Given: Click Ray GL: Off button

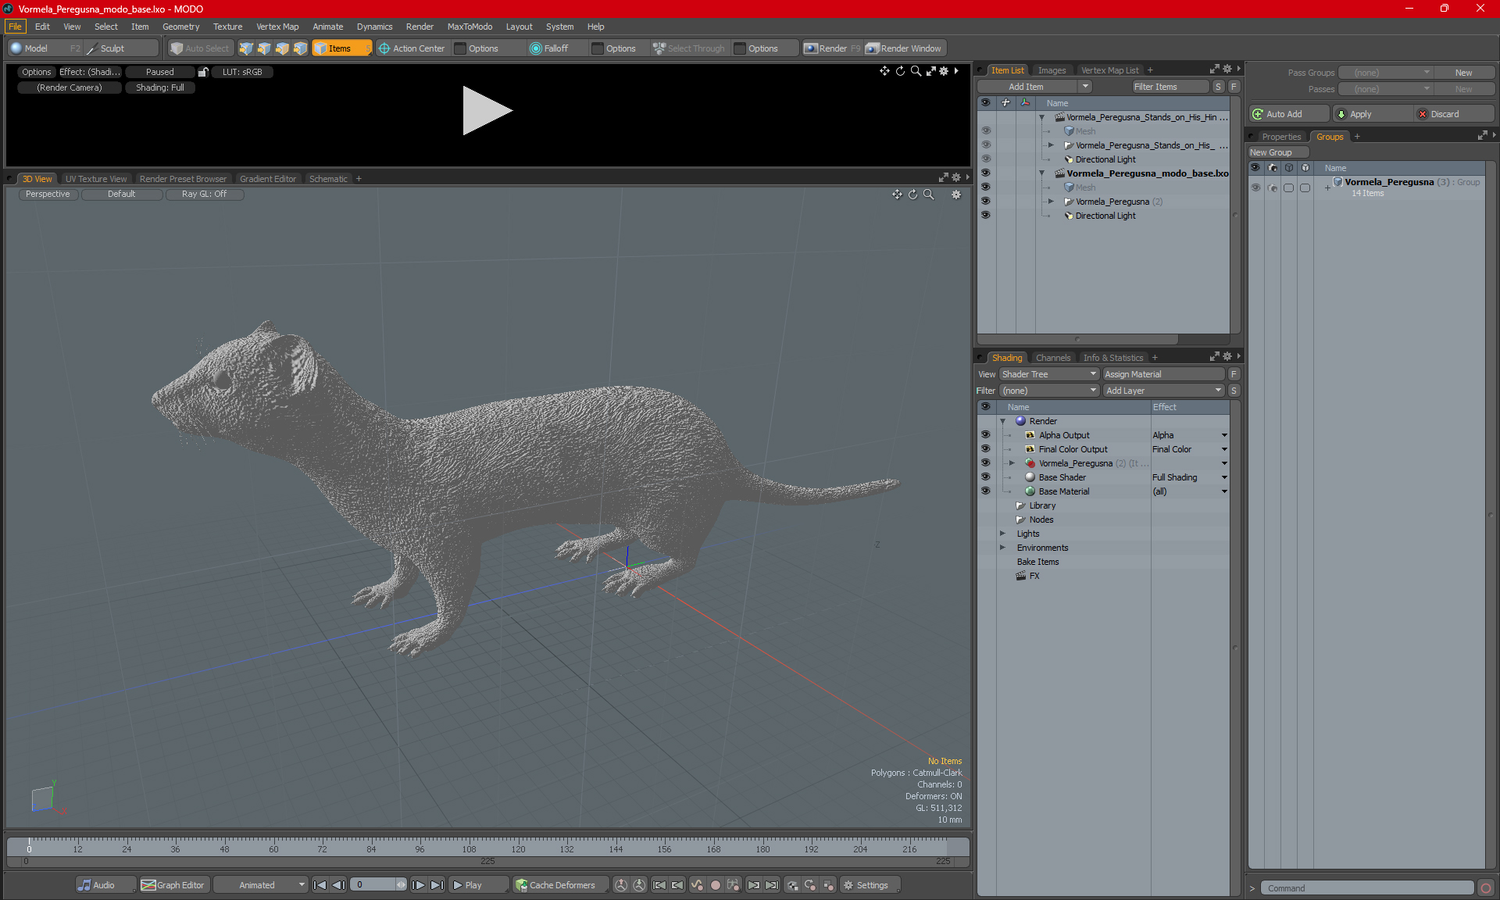Looking at the screenshot, I should [204, 195].
